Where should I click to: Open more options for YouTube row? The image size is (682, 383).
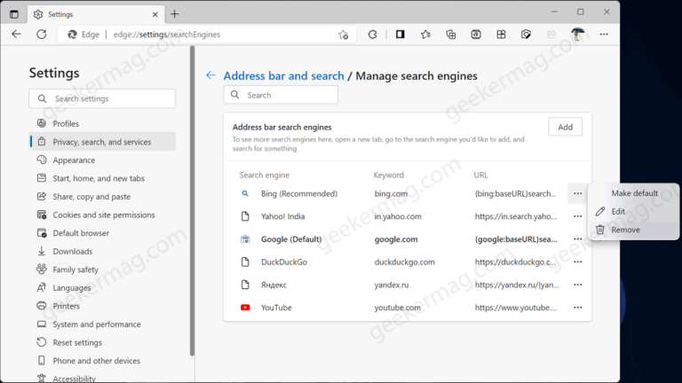577,308
